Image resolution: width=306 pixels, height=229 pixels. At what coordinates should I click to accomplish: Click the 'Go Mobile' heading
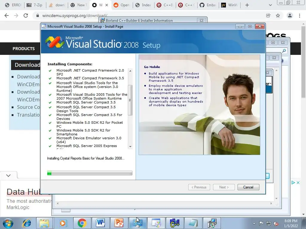point(152,67)
